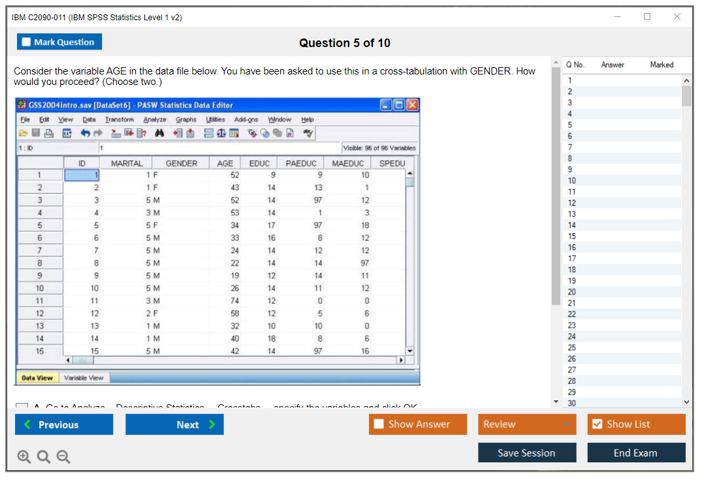
Task: Select question 10 in the question list
Action: (572, 180)
